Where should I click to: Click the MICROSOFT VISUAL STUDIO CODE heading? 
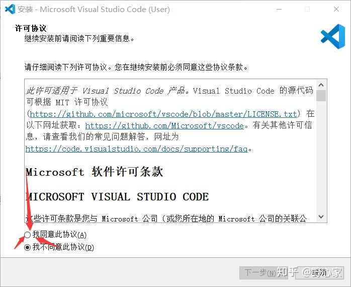(117, 197)
